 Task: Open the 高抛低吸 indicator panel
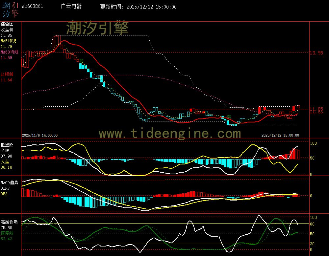[9, 221]
